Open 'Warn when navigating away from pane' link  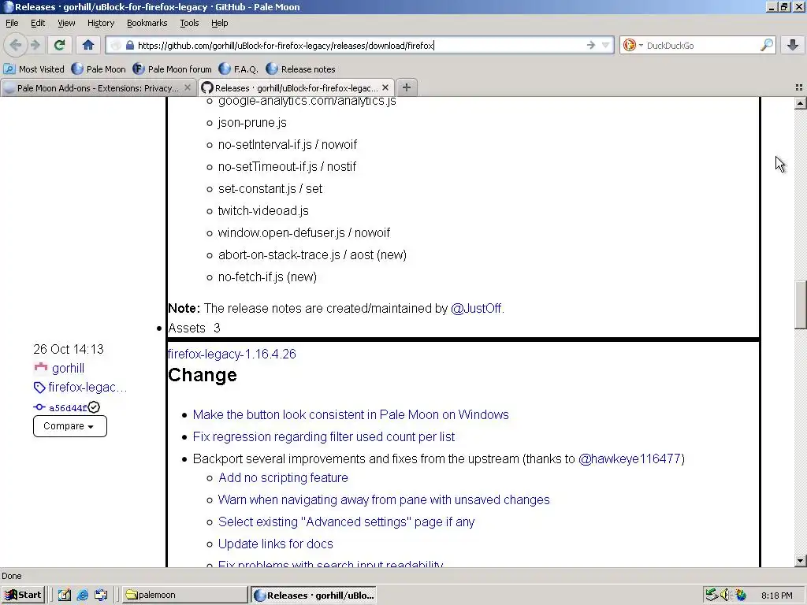[384, 500]
